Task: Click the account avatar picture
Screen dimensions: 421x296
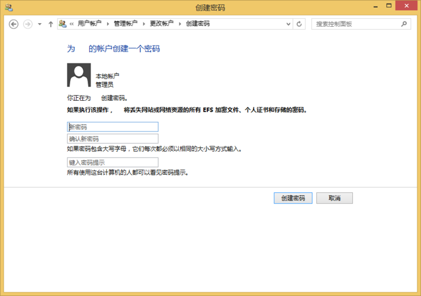Action: (79, 75)
